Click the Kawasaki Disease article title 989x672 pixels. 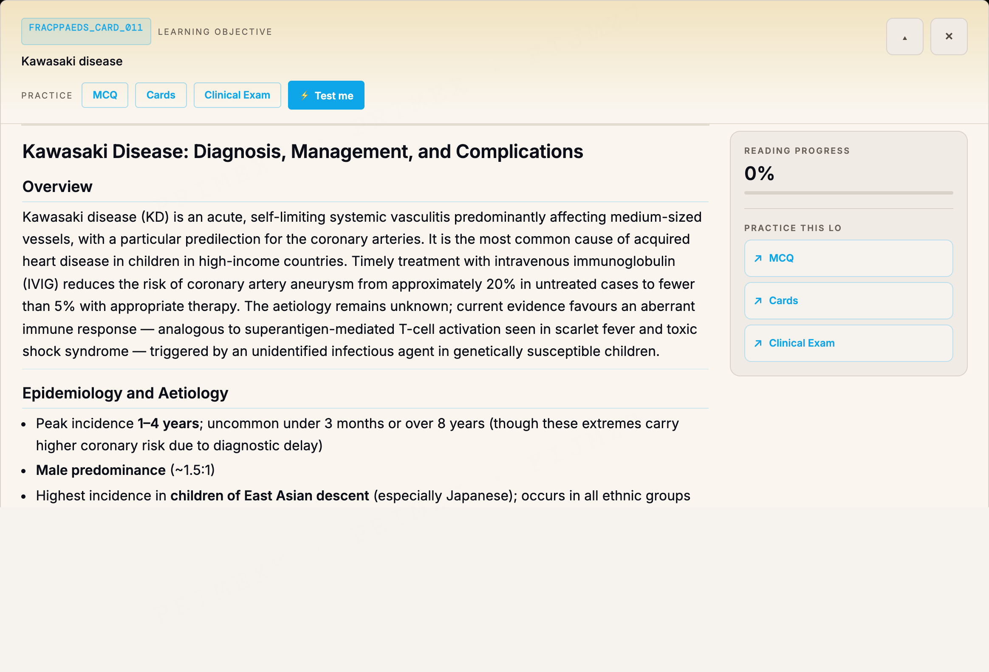(x=302, y=152)
